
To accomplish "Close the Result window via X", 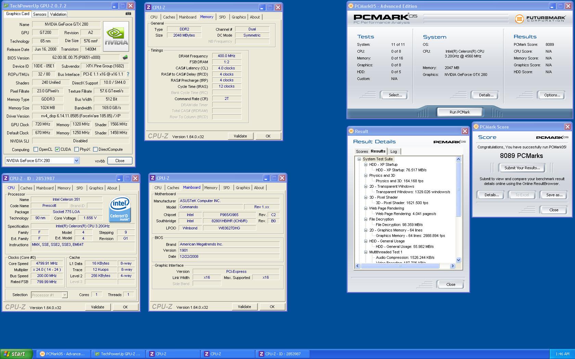I will [465, 131].
